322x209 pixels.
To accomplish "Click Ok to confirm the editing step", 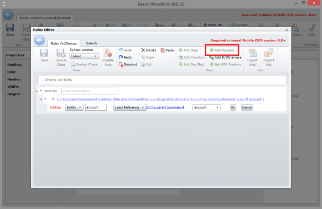I will [233, 107].
